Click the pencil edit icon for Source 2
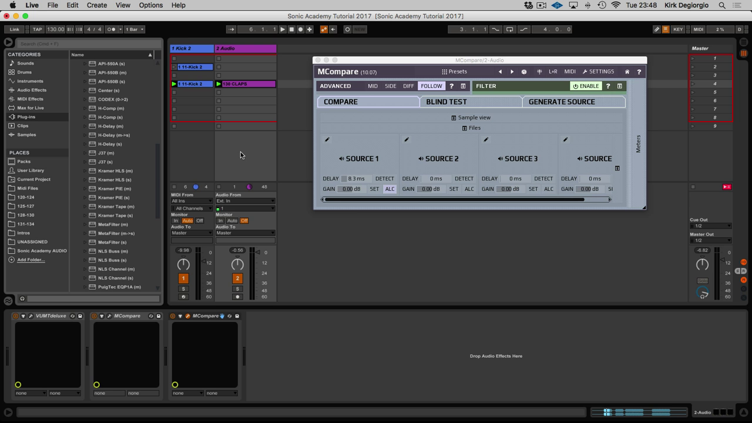The height and width of the screenshot is (423, 752). point(407,140)
